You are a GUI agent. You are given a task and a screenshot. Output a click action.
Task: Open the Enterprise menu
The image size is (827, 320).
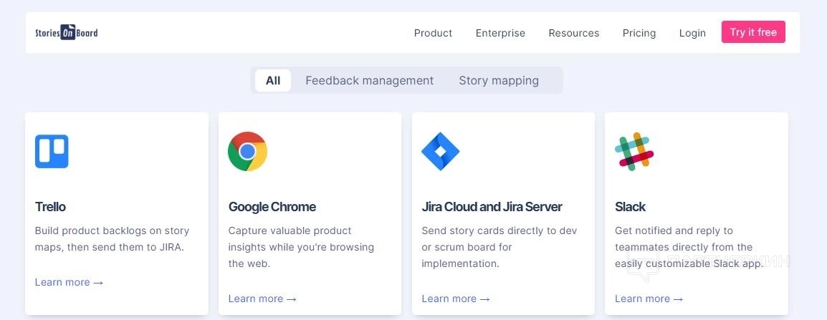(500, 33)
